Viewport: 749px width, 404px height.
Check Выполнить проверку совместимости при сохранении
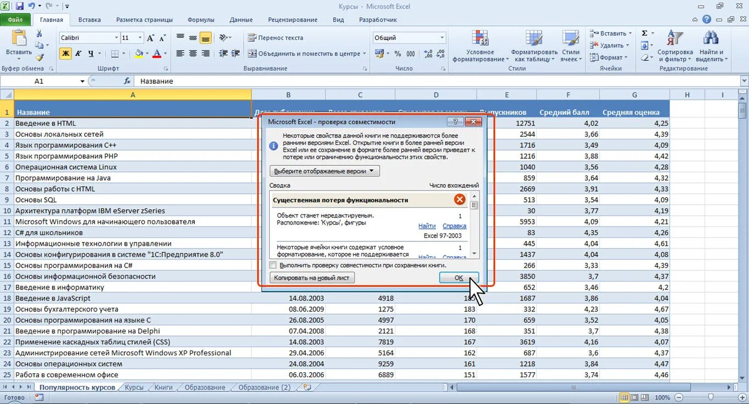tap(273, 265)
